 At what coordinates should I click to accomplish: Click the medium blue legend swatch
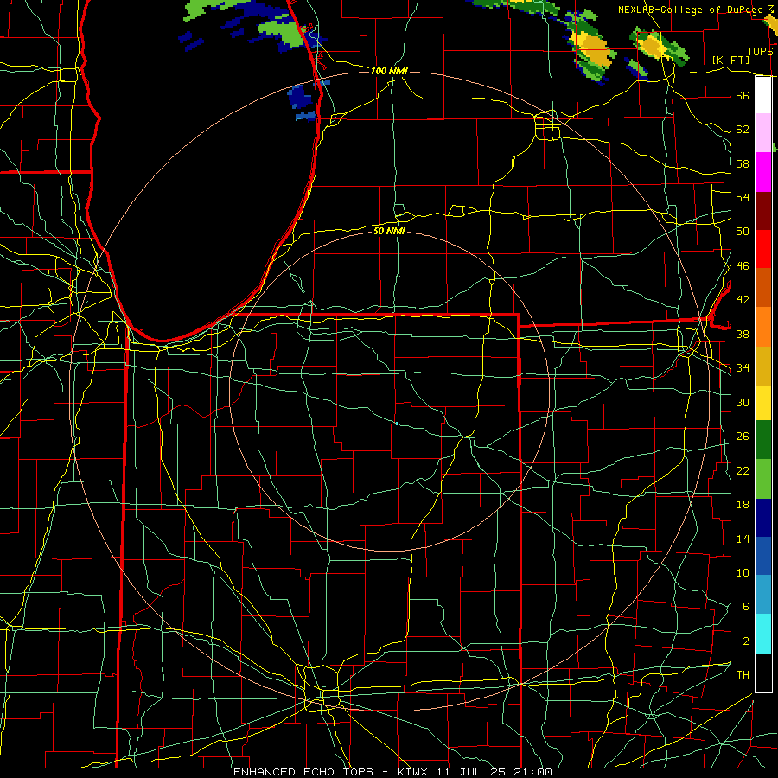763,556
